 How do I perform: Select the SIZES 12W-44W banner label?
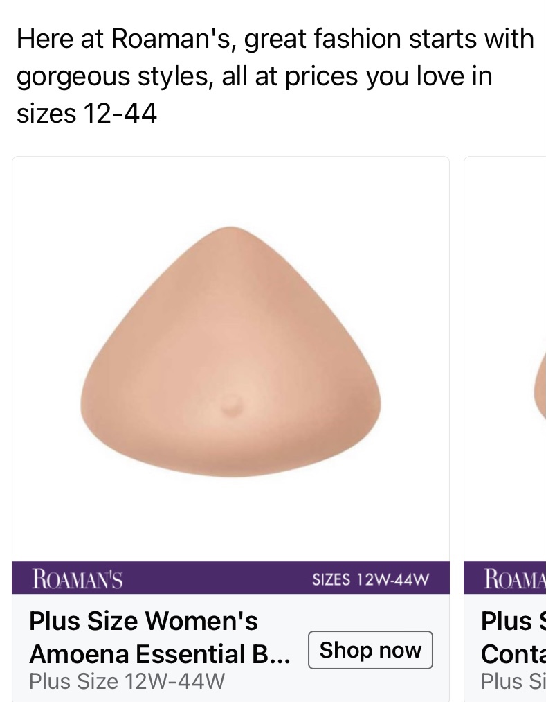pyautogui.click(x=370, y=579)
